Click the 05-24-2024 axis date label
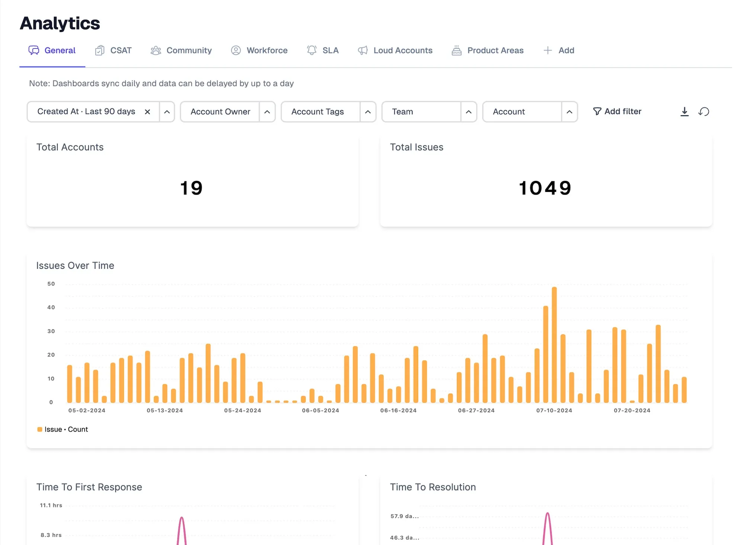 click(243, 410)
